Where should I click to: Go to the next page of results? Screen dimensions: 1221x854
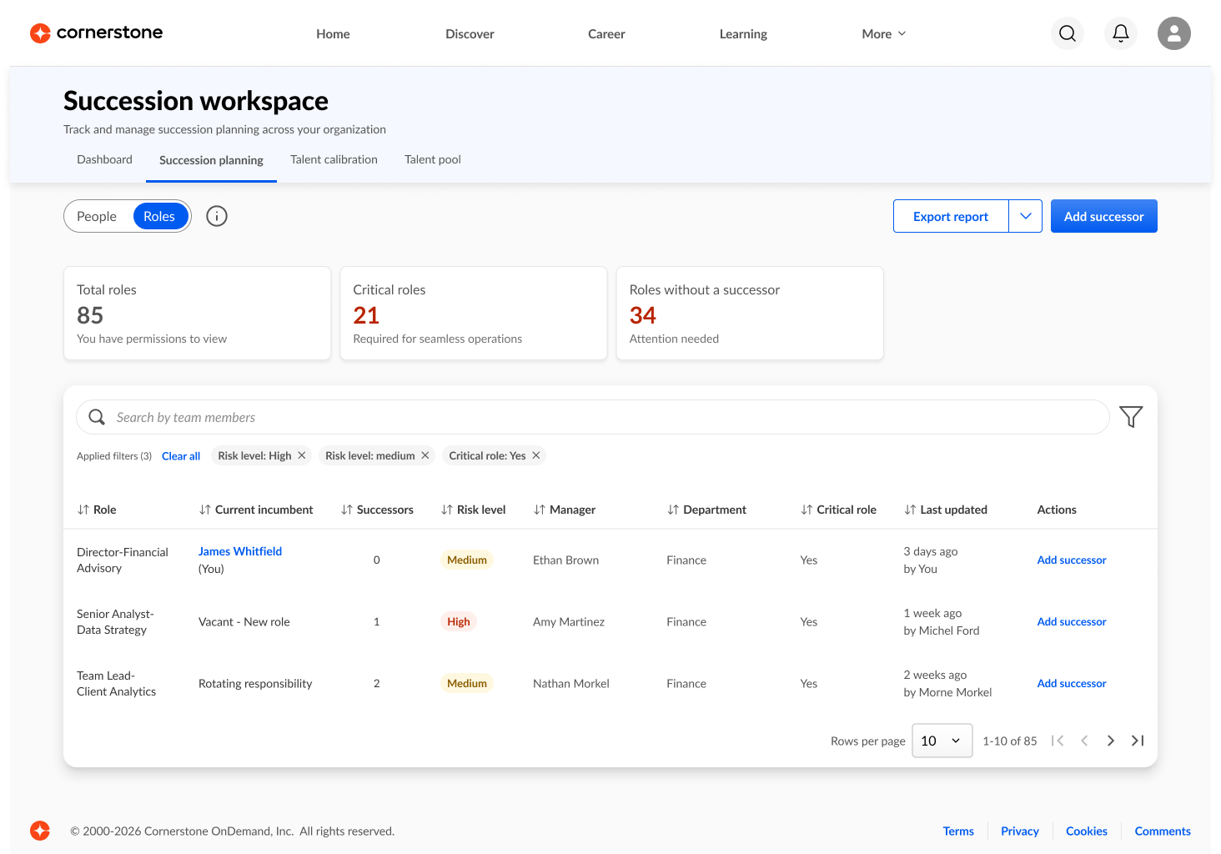(1111, 741)
